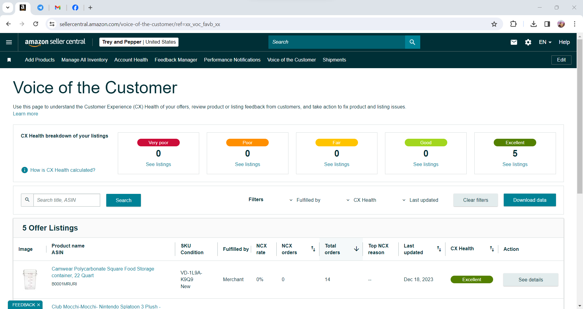The width and height of the screenshot is (583, 309).
Task: See listings under Poor
Action: pyautogui.click(x=247, y=164)
